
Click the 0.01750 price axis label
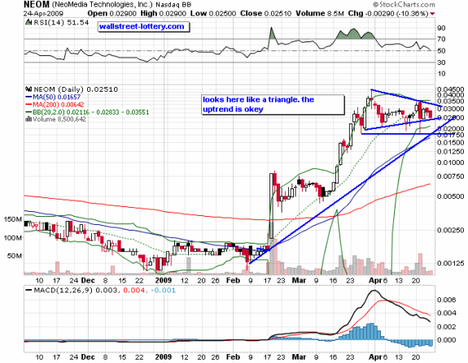(x=450, y=135)
